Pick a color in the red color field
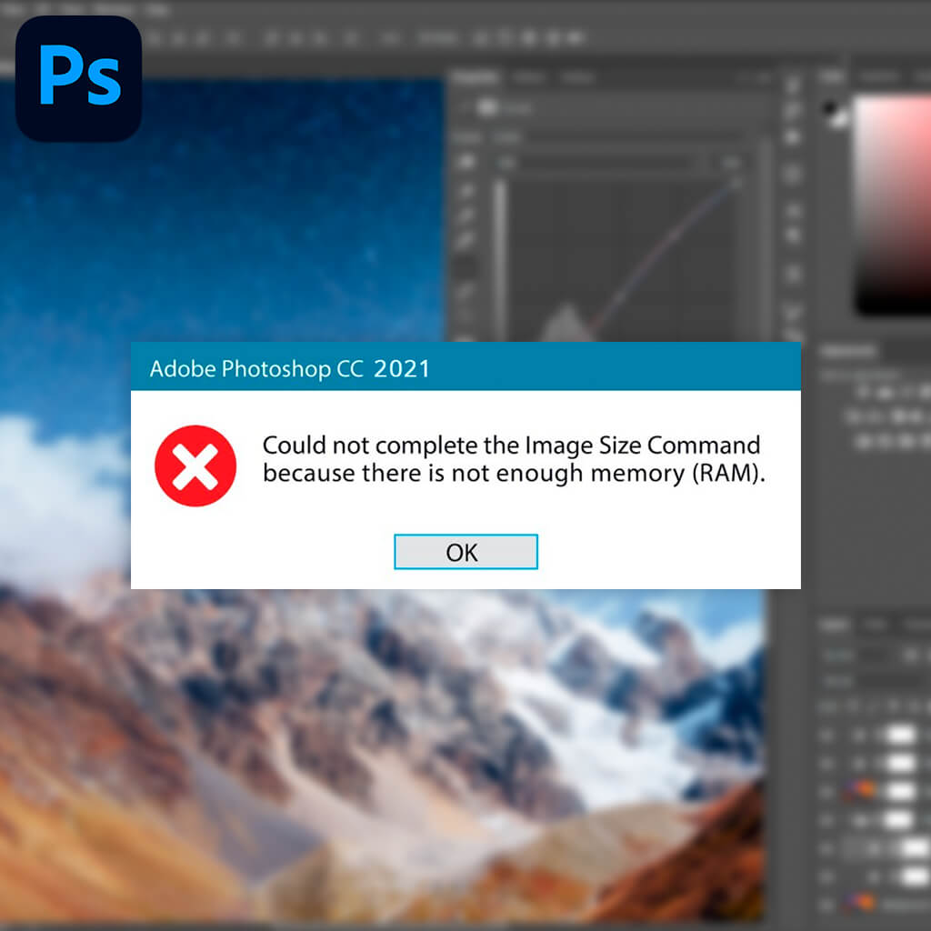 [x=893, y=205]
